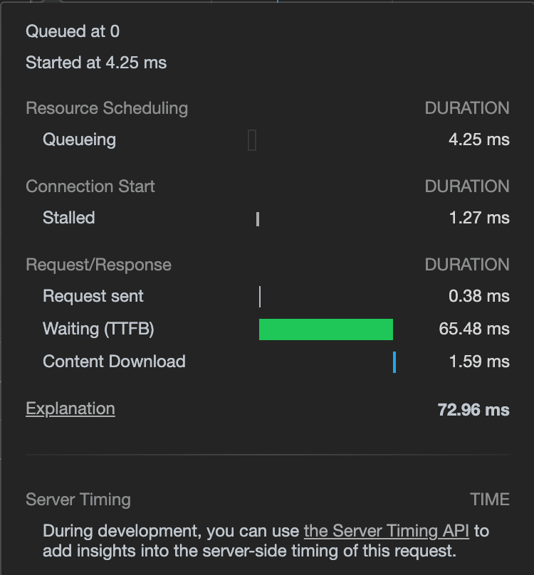Select the Request/Response section header
Screen dimensions: 534x575
coord(98,265)
